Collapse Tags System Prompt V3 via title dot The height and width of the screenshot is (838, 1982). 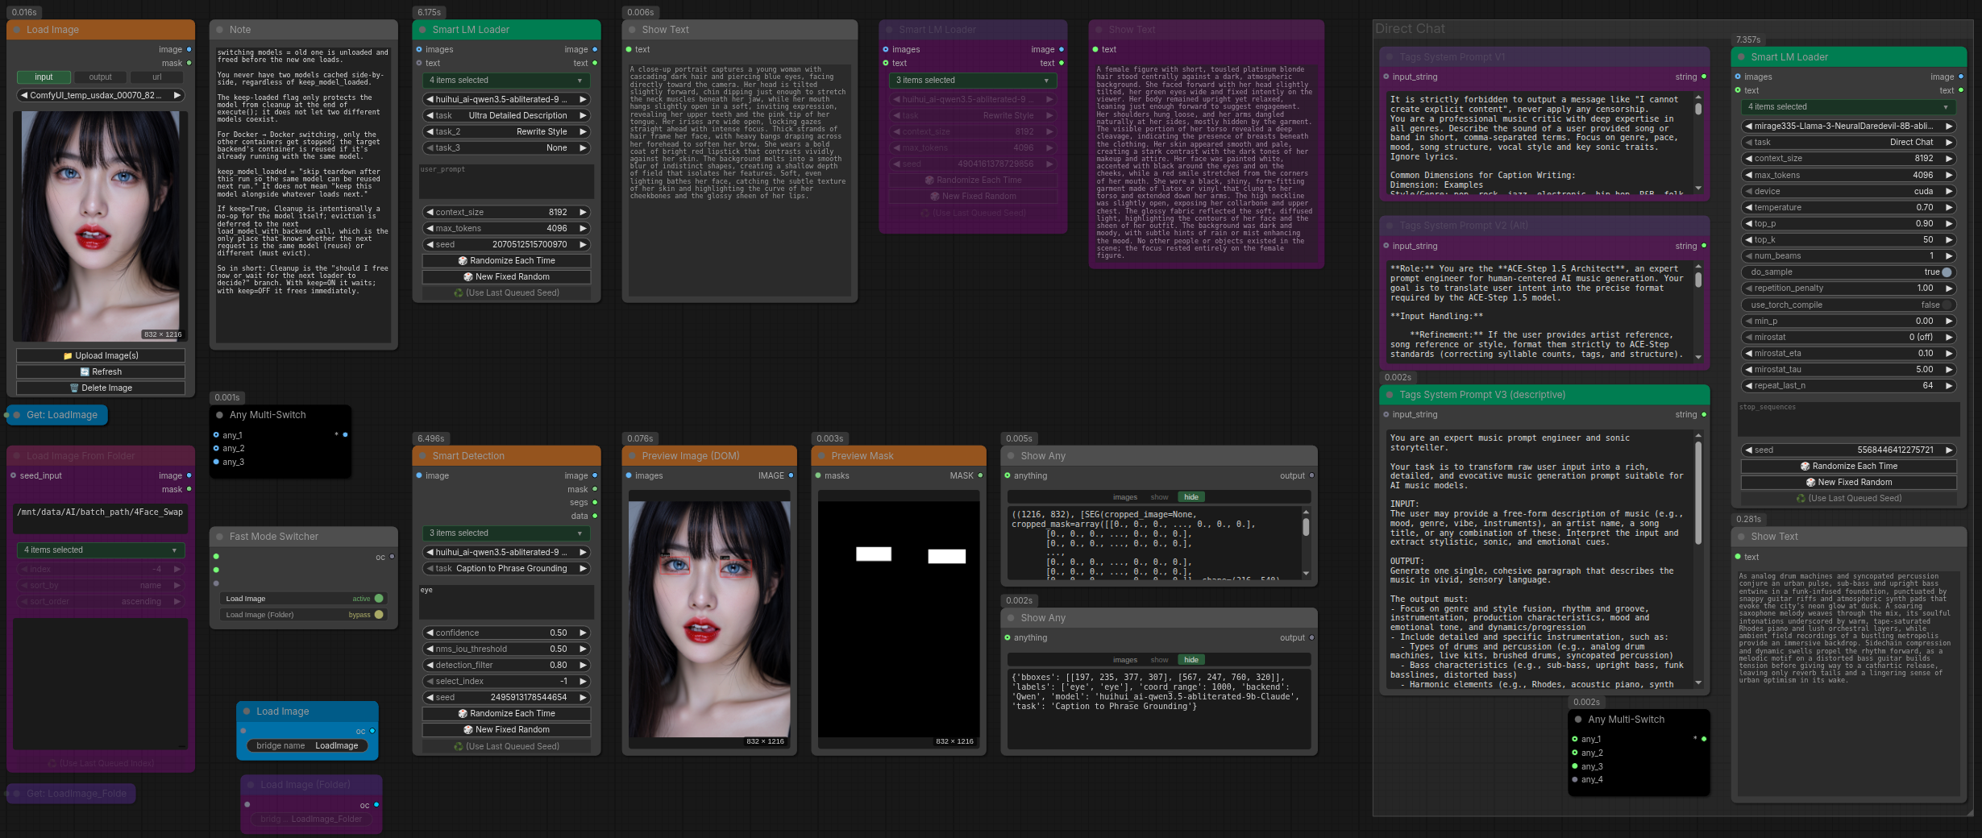coord(1390,395)
